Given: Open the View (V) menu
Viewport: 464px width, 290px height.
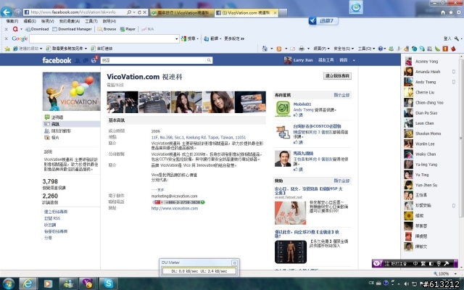Looking at the screenshot, I should (x=47, y=21).
